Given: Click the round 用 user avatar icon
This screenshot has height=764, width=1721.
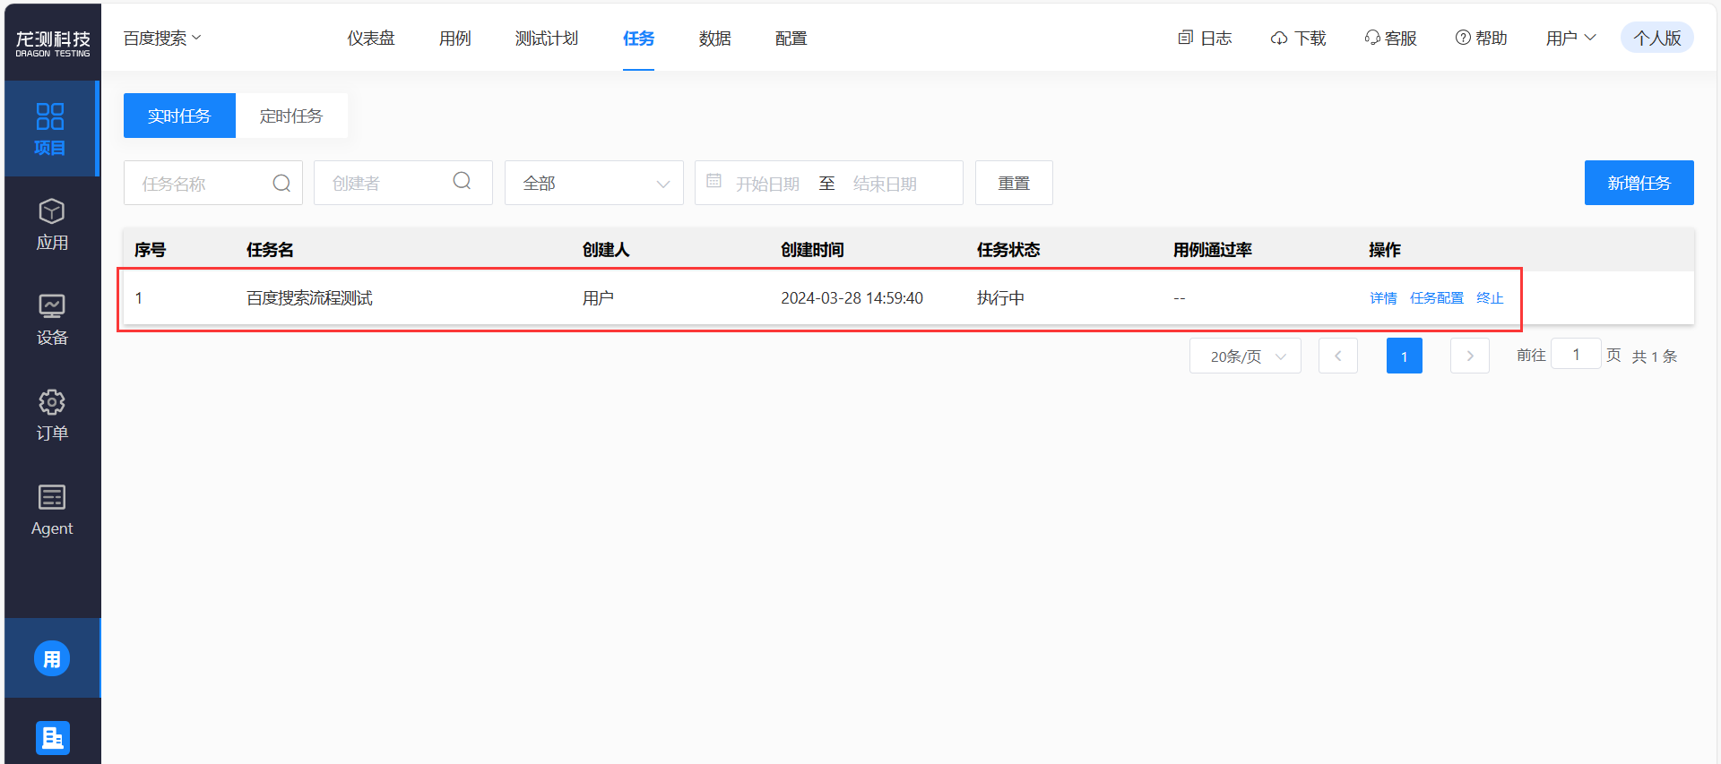Looking at the screenshot, I should [52, 658].
